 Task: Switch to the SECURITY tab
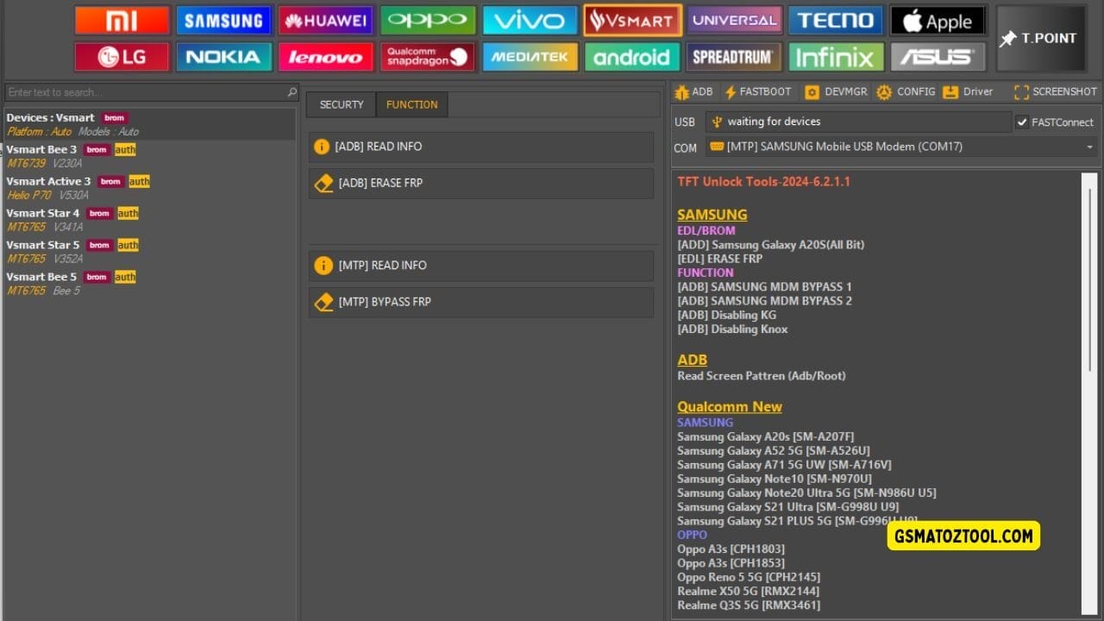pos(340,103)
